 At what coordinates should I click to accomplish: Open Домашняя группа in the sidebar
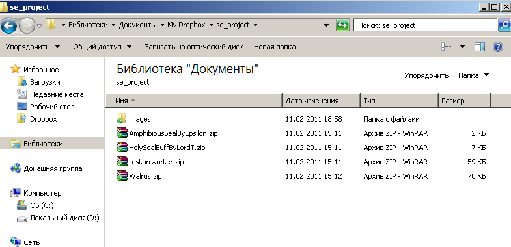pyautogui.click(x=53, y=168)
